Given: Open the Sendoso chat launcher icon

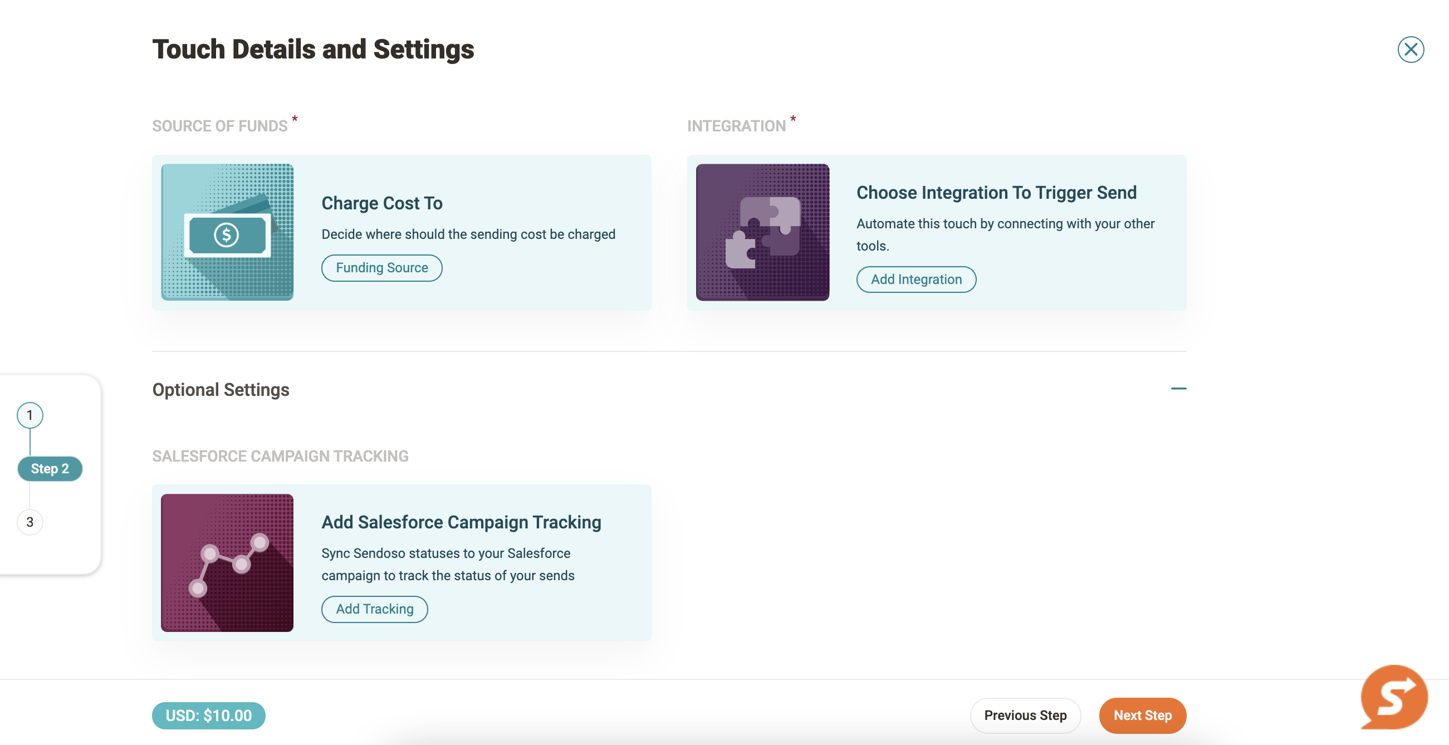Looking at the screenshot, I should [x=1393, y=697].
